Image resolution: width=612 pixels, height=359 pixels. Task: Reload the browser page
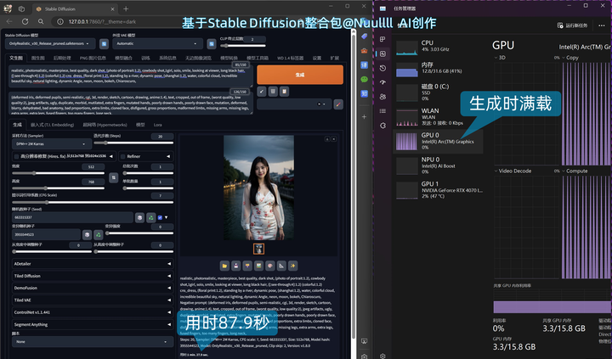25,21
